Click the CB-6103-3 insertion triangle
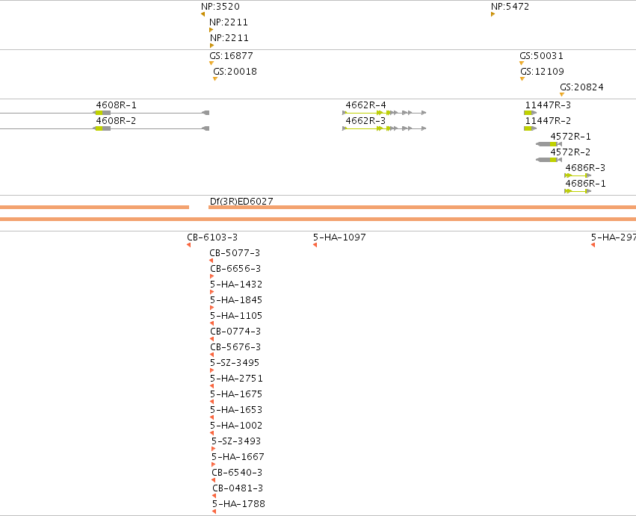This screenshot has height=516, width=636. pyautogui.click(x=188, y=245)
